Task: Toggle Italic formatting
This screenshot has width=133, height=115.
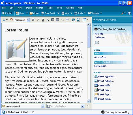Action: 38,20
